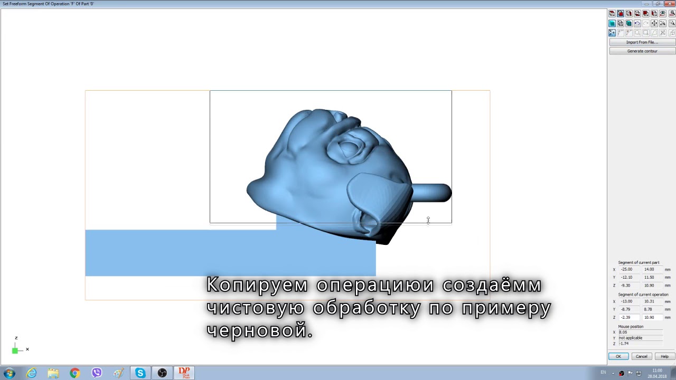This screenshot has height=380, width=676.
Task: Switch to solid cyan shaded rendering
Action: coord(612,23)
